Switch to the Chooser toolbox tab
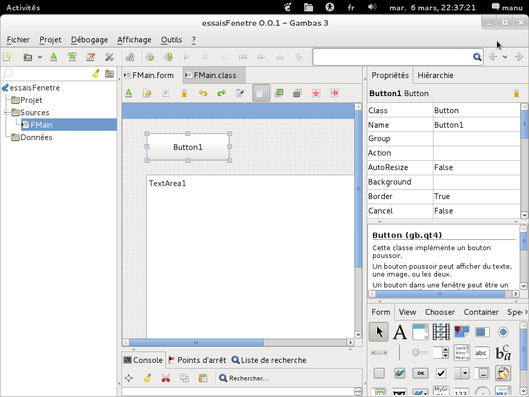This screenshot has height=397, width=529. click(440, 312)
